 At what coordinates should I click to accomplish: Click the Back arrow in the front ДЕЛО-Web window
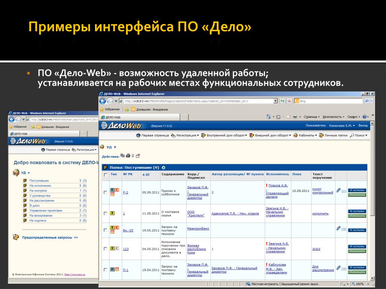103,101
